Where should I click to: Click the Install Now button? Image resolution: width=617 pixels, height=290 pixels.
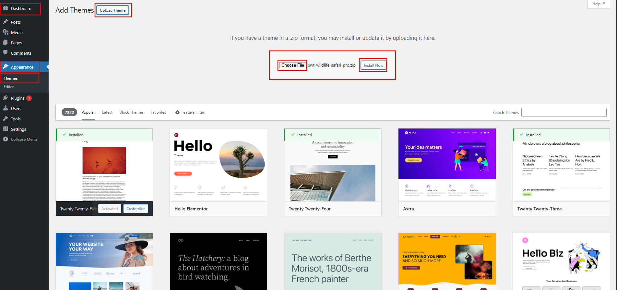pos(373,65)
